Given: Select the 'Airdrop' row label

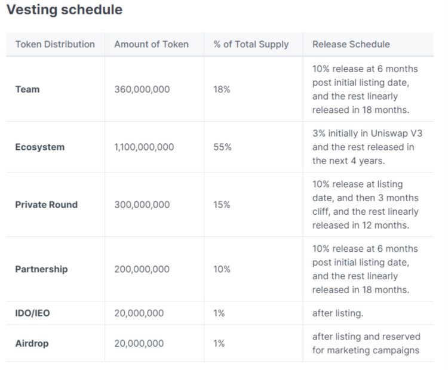Looking at the screenshot, I should click(x=32, y=344).
